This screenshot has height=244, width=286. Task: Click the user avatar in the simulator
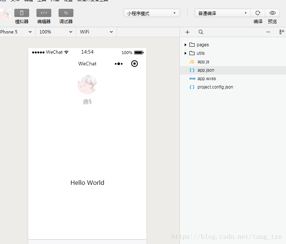pyautogui.click(x=87, y=85)
